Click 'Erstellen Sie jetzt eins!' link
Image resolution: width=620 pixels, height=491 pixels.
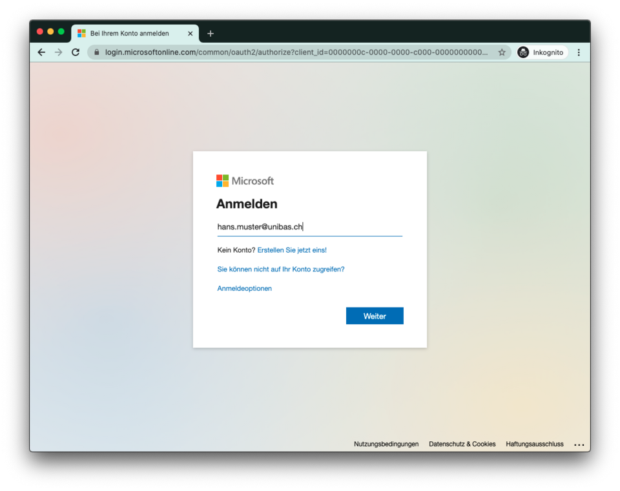tap(292, 250)
